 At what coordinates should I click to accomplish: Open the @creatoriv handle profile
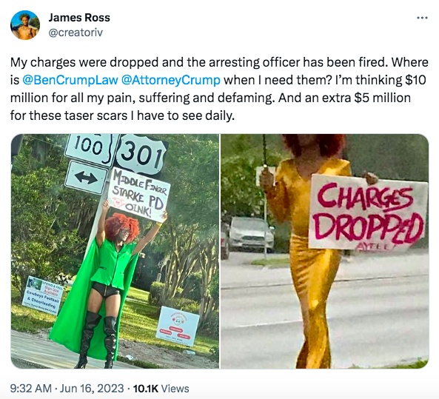coord(76,33)
